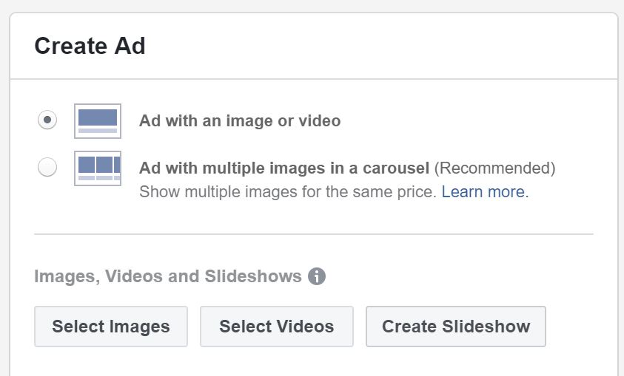Click the middle panel of the carousel icon
This screenshot has height=376, width=624.
[x=103, y=165]
